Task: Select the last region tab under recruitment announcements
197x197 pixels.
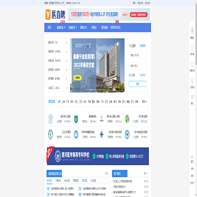Action: (94, 181)
